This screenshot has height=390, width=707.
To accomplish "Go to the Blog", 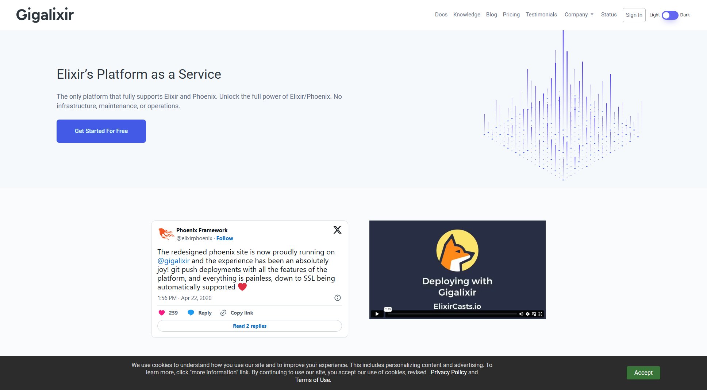I will pos(491,15).
